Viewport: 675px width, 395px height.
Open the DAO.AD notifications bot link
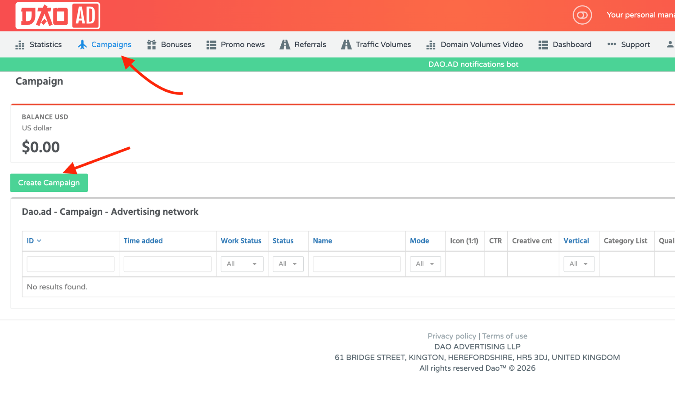(473, 64)
